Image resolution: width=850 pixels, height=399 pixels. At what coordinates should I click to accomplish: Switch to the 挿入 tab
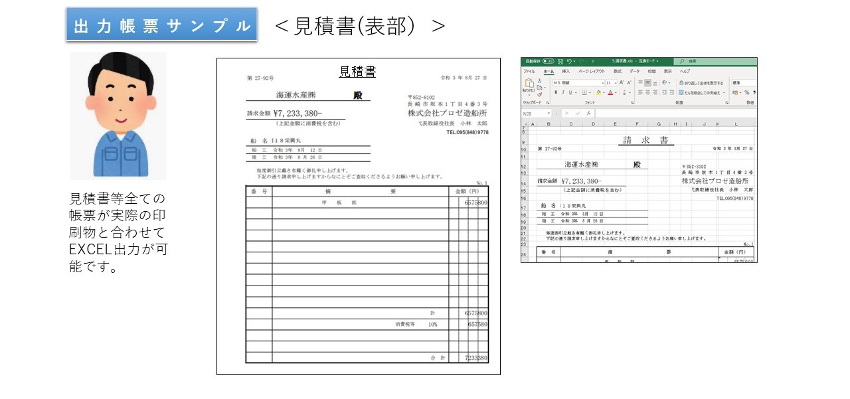tap(566, 71)
